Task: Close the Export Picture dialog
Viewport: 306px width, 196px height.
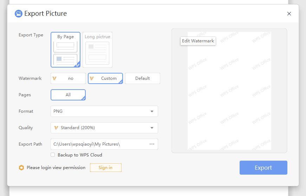Action: click(x=289, y=14)
